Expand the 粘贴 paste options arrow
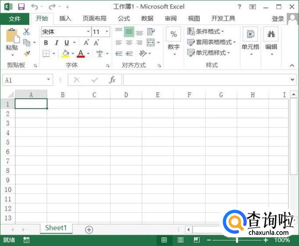Screen dimensions: 299x246 (x=12, y=55)
